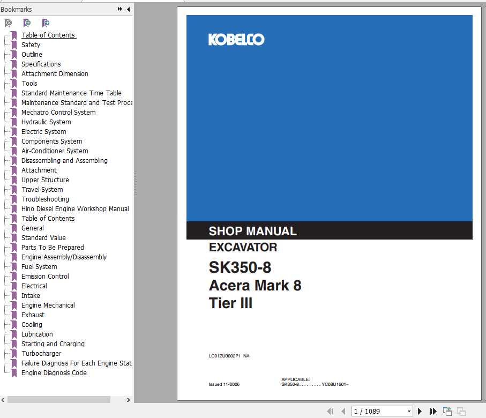486x418 pixels.
Task: Select the Emission Control bookmark
Action: point(45,276)
